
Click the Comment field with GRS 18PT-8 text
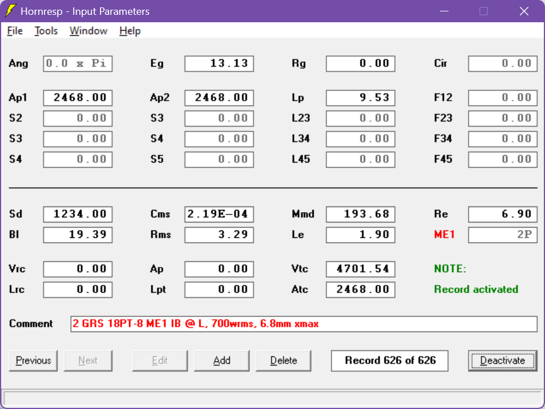304,324
